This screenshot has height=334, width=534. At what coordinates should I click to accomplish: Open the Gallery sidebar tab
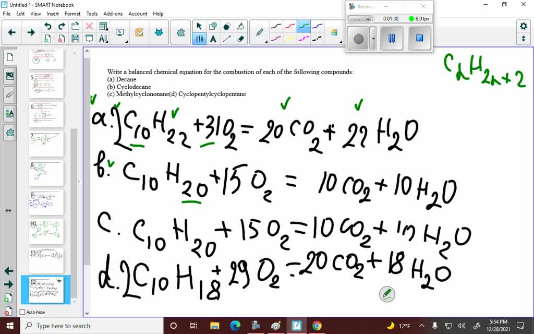pyautogui.click(x=9, y=76)
